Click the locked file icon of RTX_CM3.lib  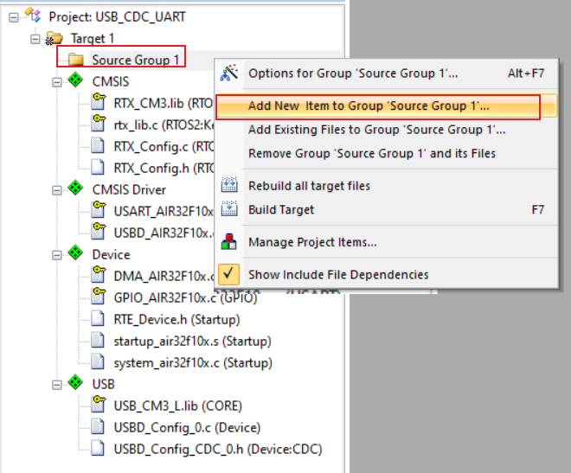99,101
